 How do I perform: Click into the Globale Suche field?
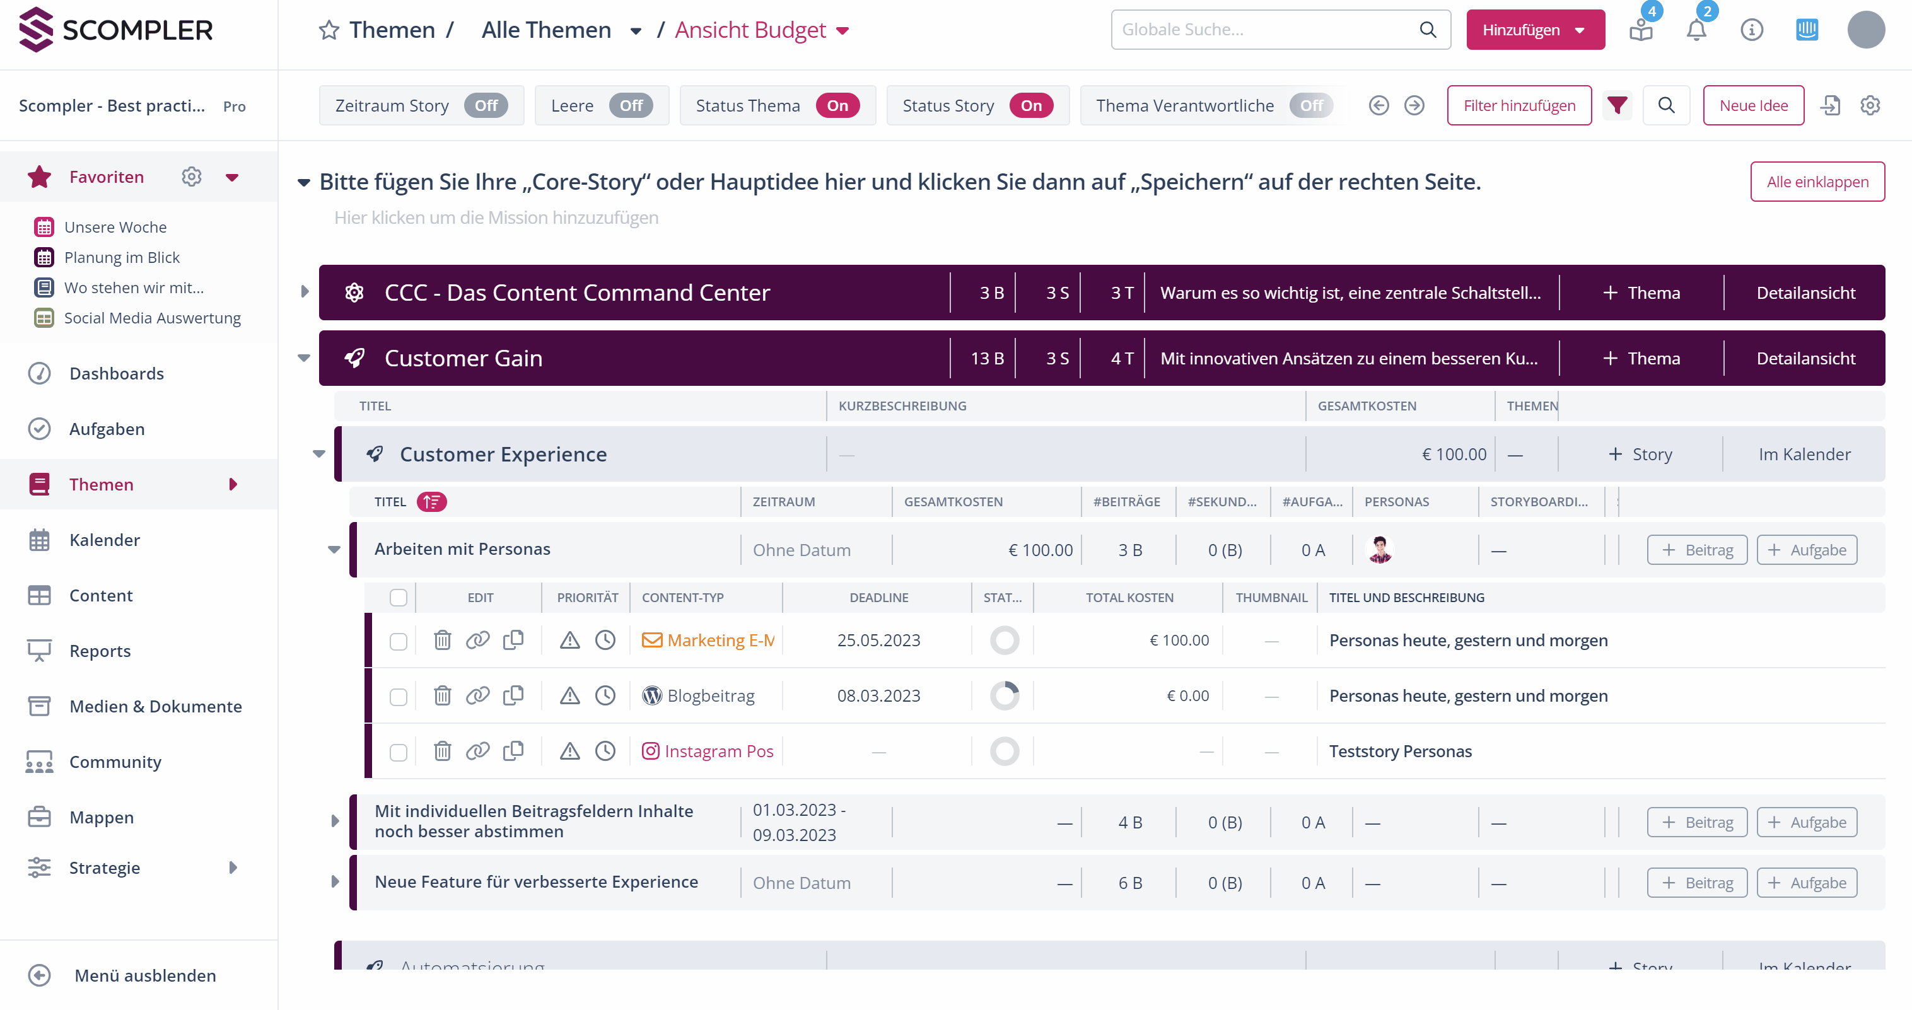1262,30
